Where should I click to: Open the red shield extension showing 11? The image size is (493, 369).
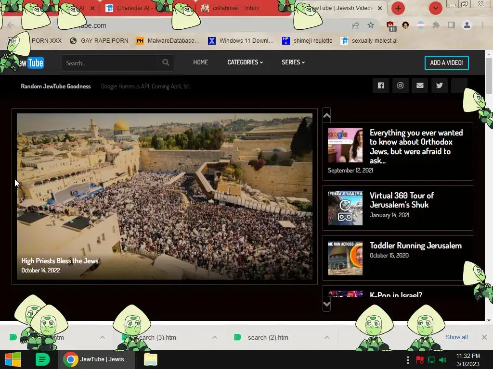(390, 26)
